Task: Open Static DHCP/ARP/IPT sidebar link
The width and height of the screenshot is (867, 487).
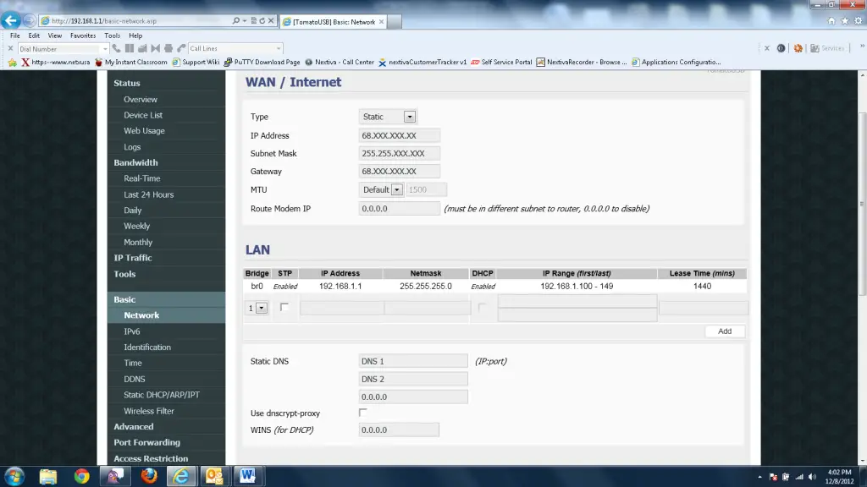Action: tap(162, 395)
